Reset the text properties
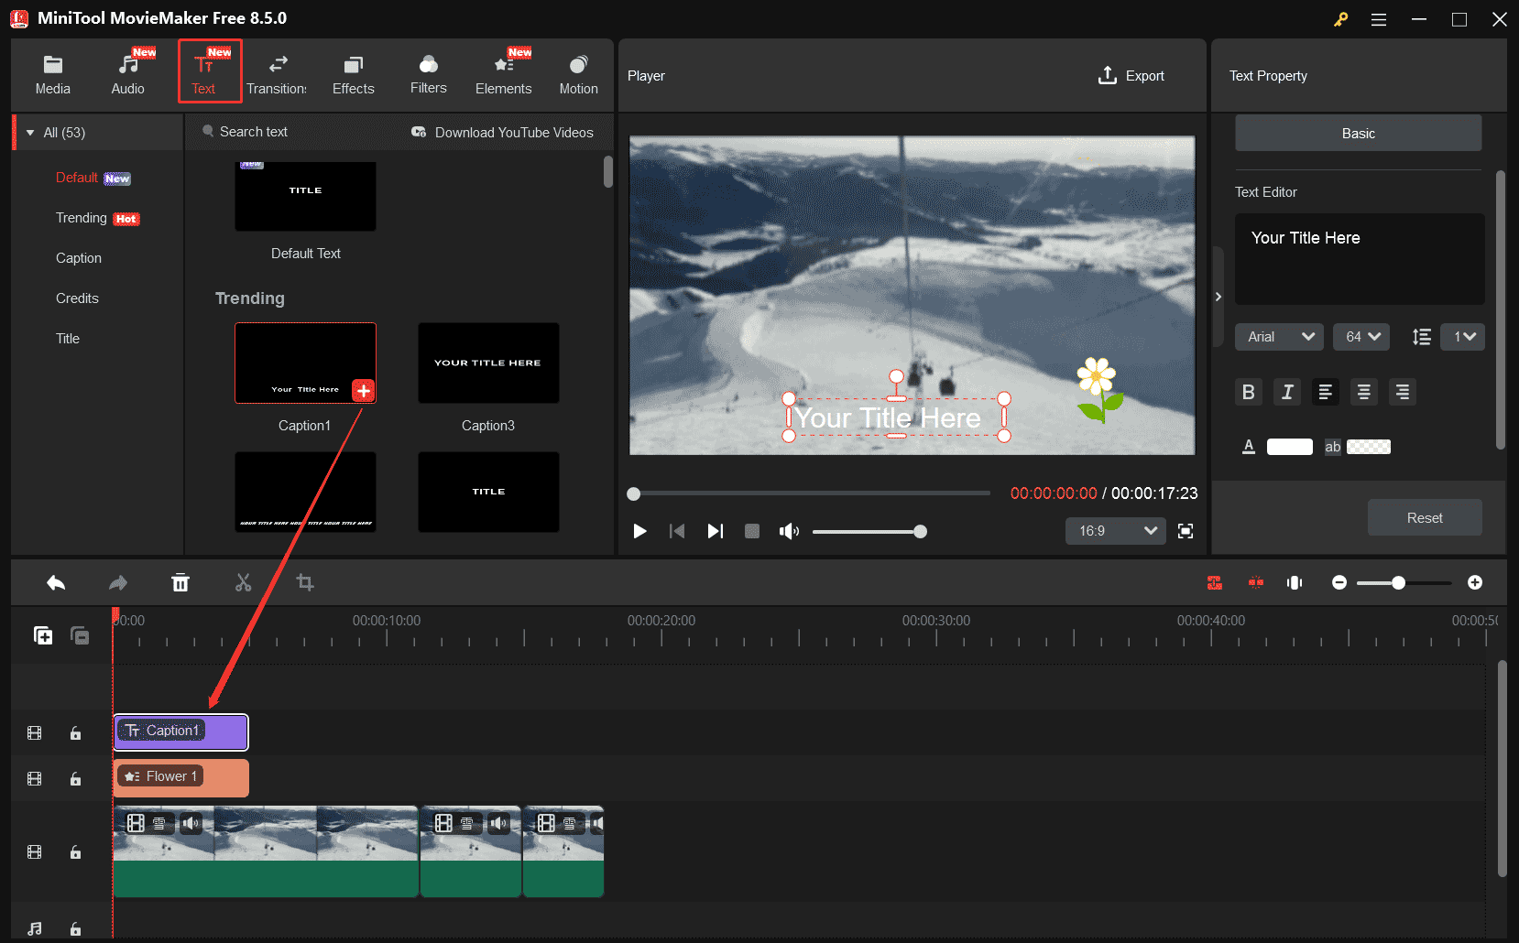The width and height of the screenshot is (1519, 943). click(1424, 517)
